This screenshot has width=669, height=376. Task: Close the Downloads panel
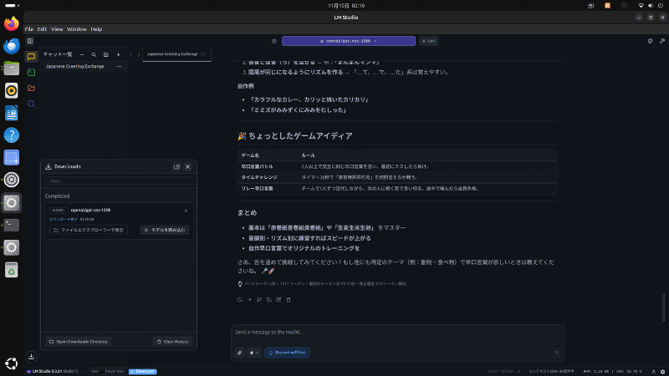point(187,166)
